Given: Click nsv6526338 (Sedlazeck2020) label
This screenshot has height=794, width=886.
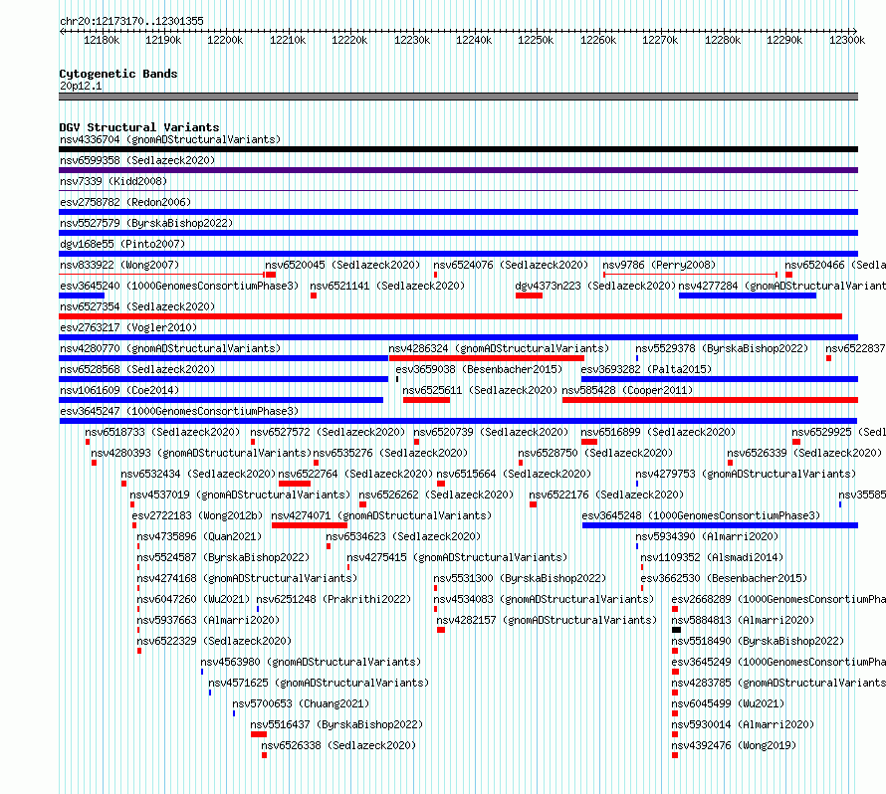Looking at the screenshot, I should [x=338, y=745].
